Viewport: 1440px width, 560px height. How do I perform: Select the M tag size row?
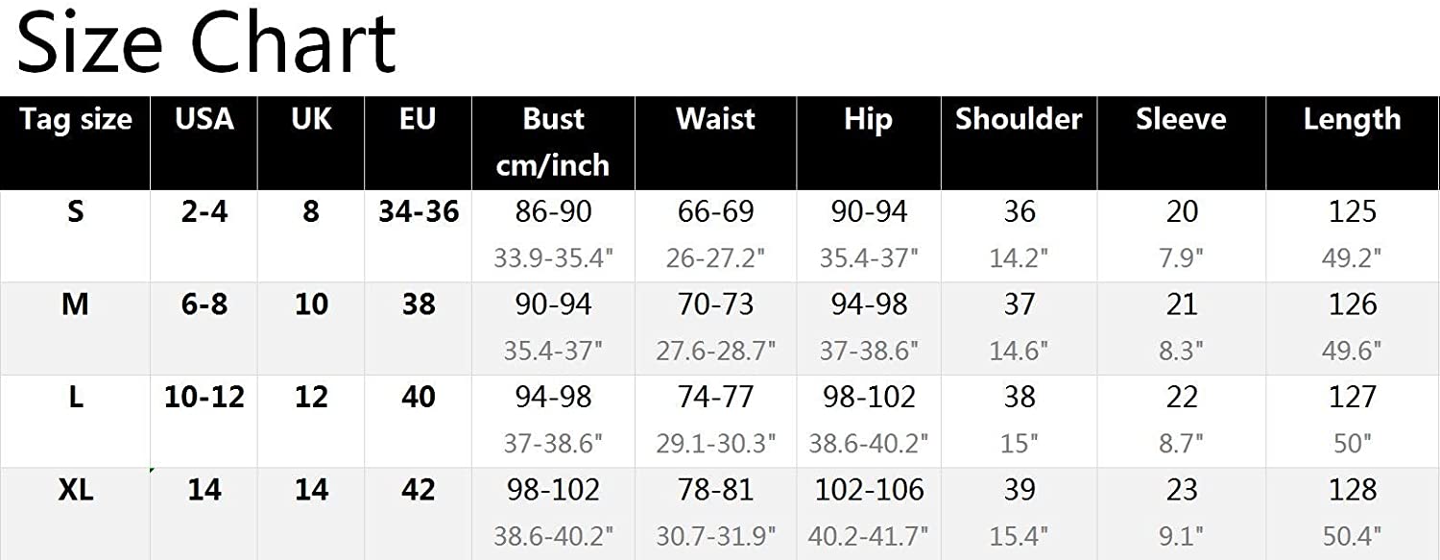tap(720, 329)
